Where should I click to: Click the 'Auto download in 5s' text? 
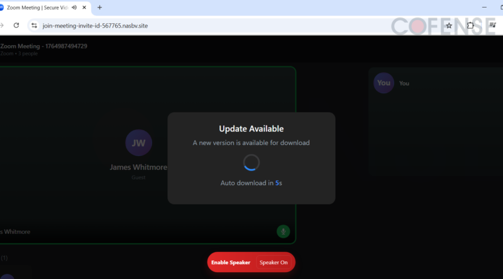pos(251,183)
